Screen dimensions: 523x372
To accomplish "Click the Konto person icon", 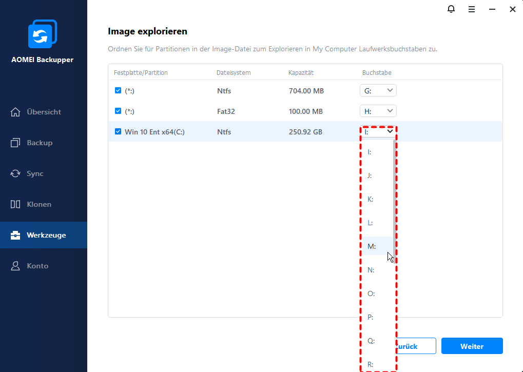I will (15, 266).
